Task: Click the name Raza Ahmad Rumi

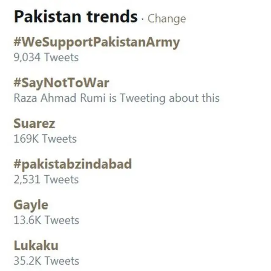Action: tap(62, 98)
